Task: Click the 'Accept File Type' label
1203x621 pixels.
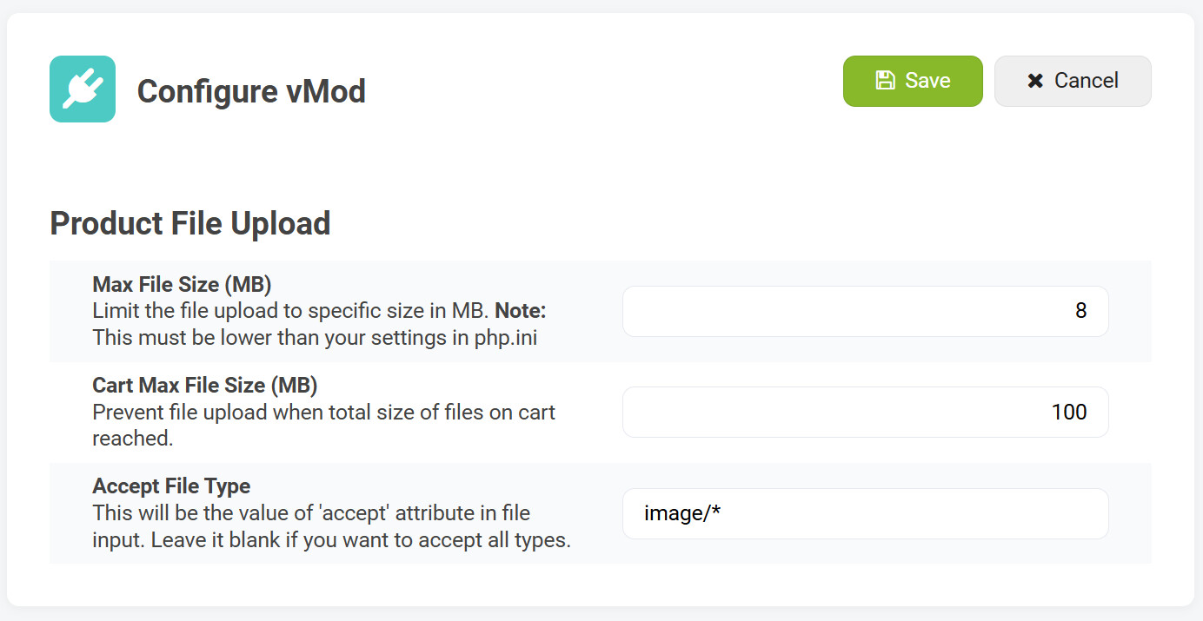Action: [x=171, y=486]
